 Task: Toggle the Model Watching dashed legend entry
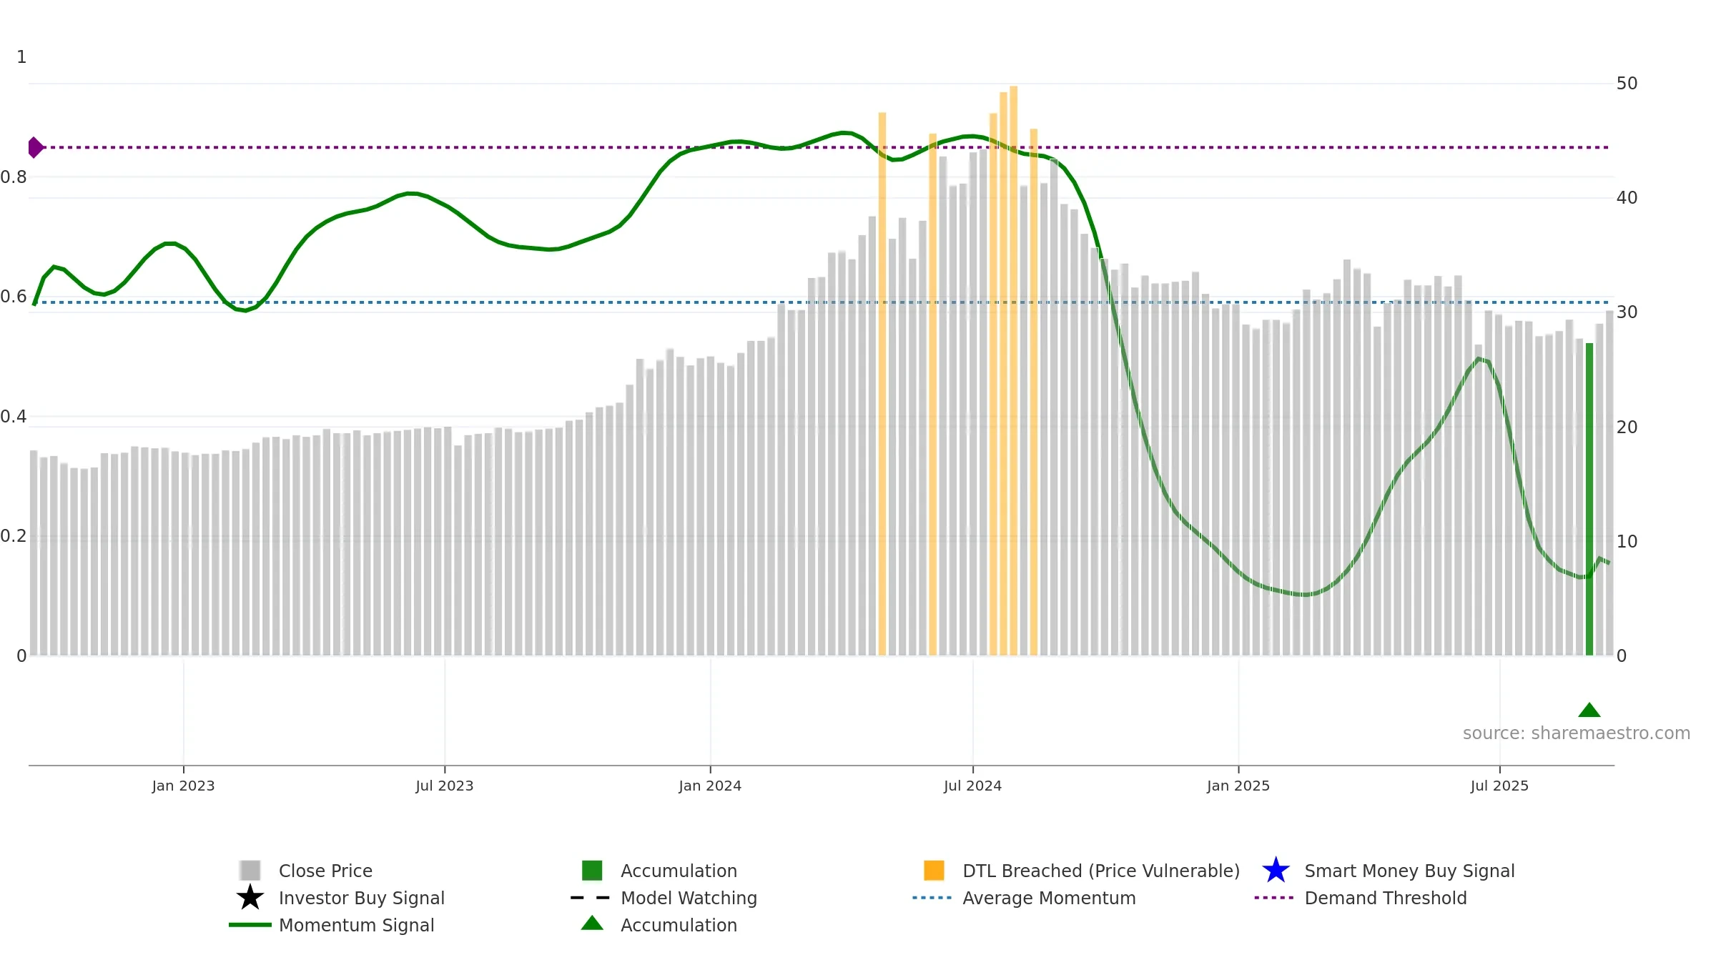tap(664, 898)
